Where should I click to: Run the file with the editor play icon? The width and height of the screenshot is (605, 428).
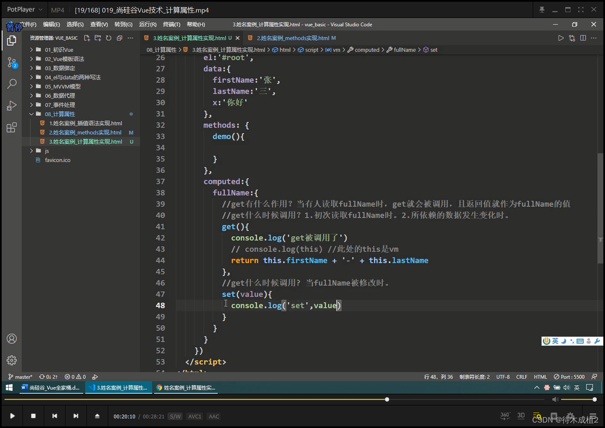pyautogui.click(x=561, y=38)
